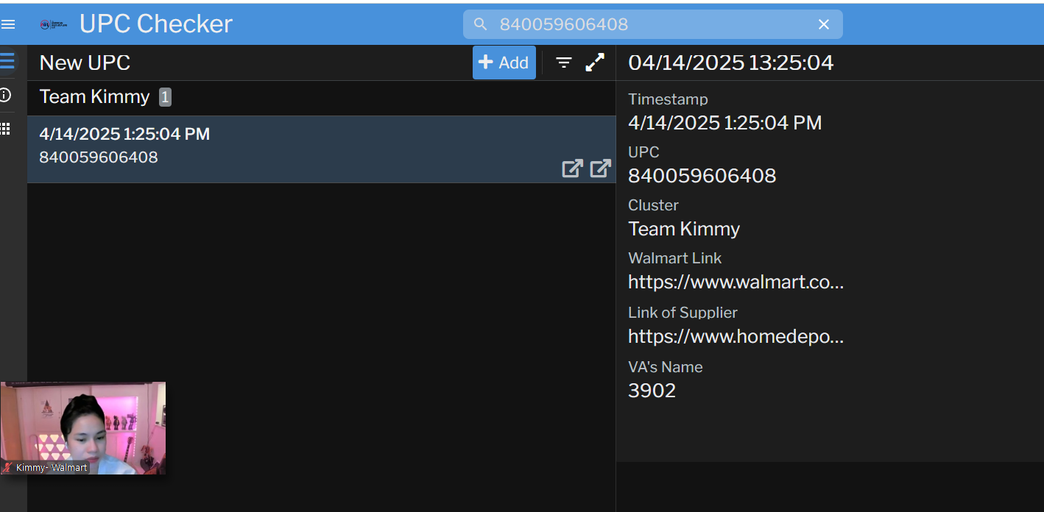Click the first external link icon in row
The width and height of the screenshot is (1044, 512).
point(572,168)
